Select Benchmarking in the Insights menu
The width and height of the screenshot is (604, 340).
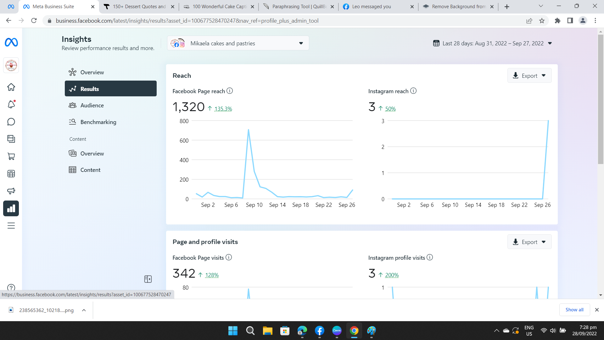tap(98, 122)
